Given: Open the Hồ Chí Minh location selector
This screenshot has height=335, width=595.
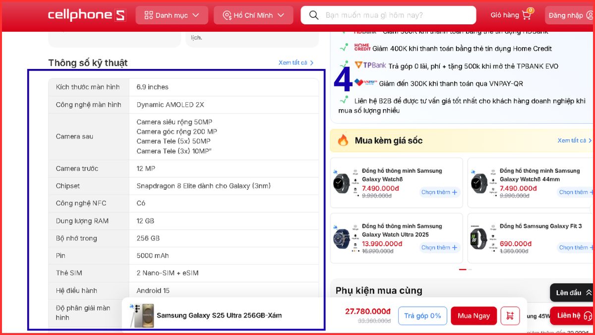Looking at the screenshot, I should pos(253,15).
